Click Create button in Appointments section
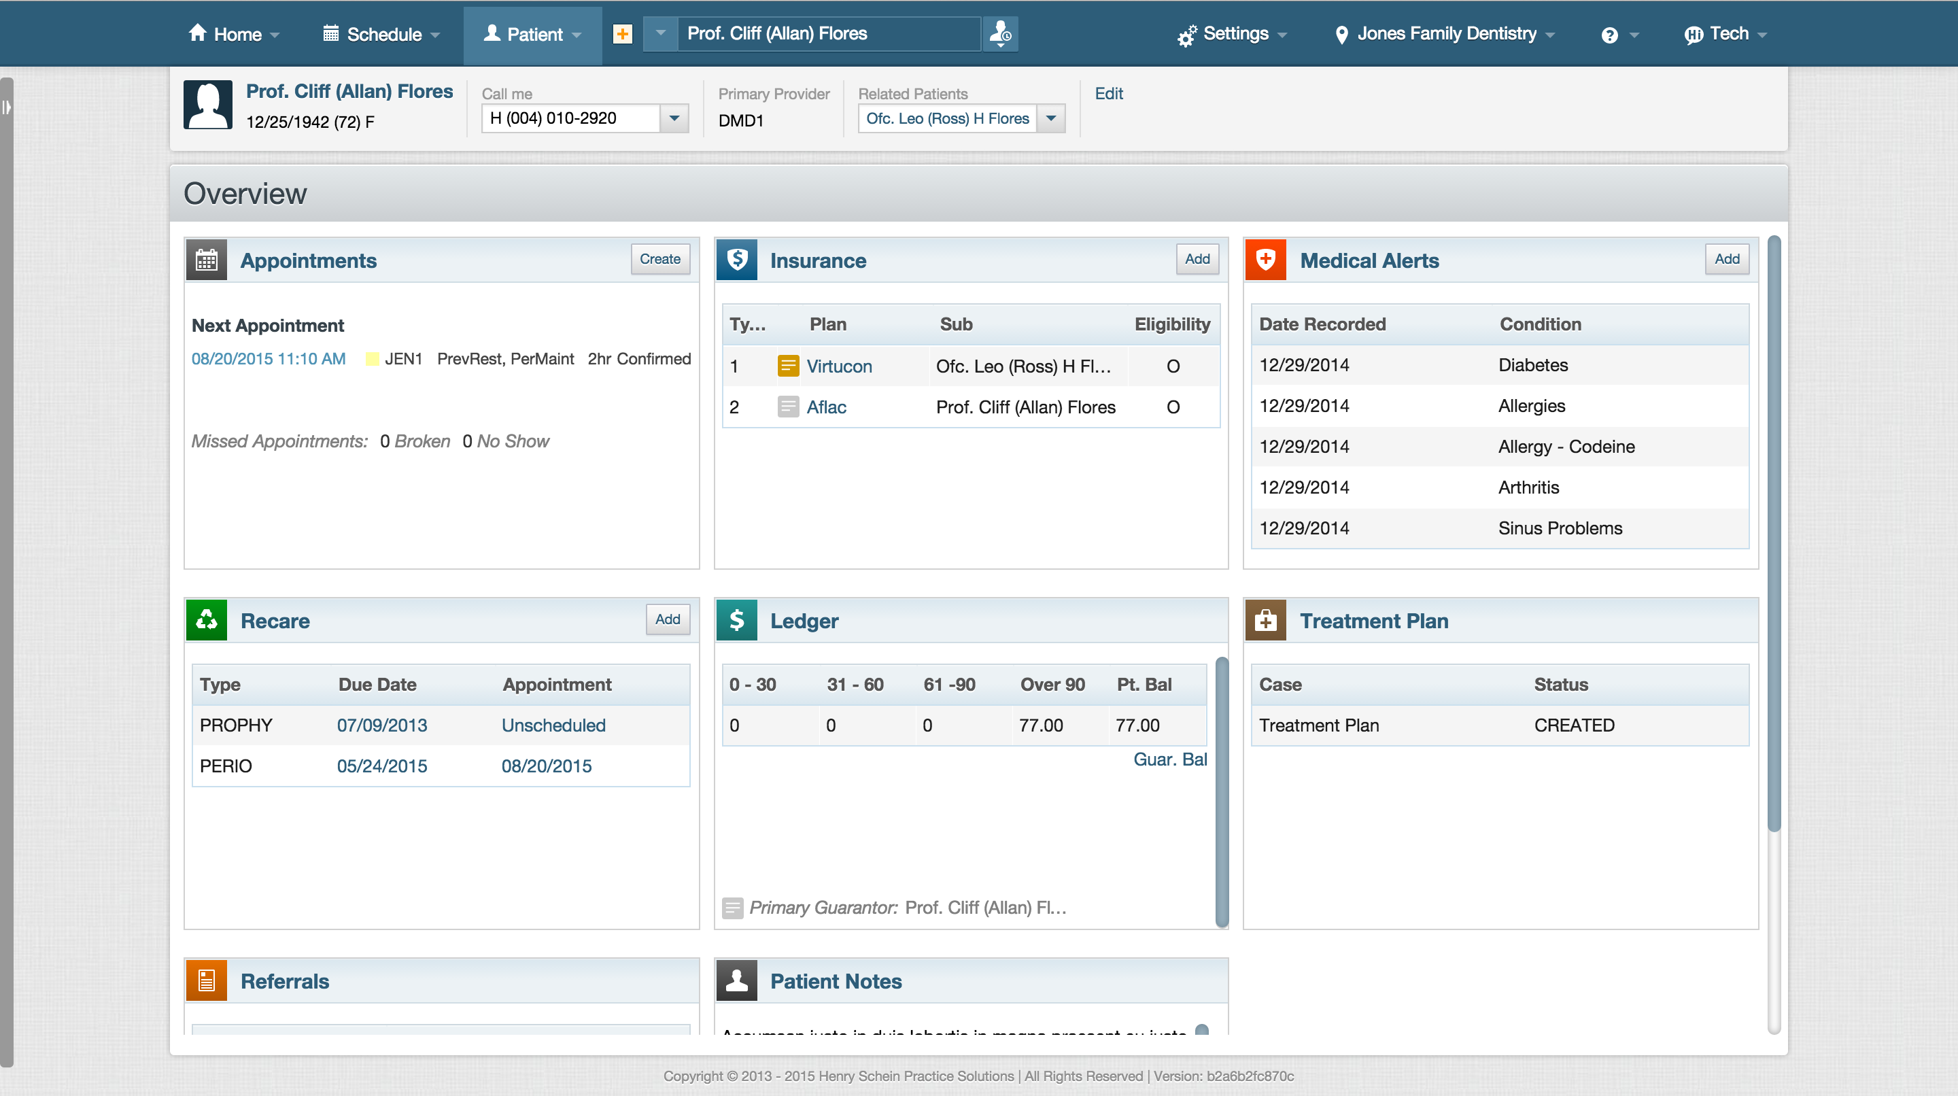This screenshot has height=1096, width=1958. (659, 260)
